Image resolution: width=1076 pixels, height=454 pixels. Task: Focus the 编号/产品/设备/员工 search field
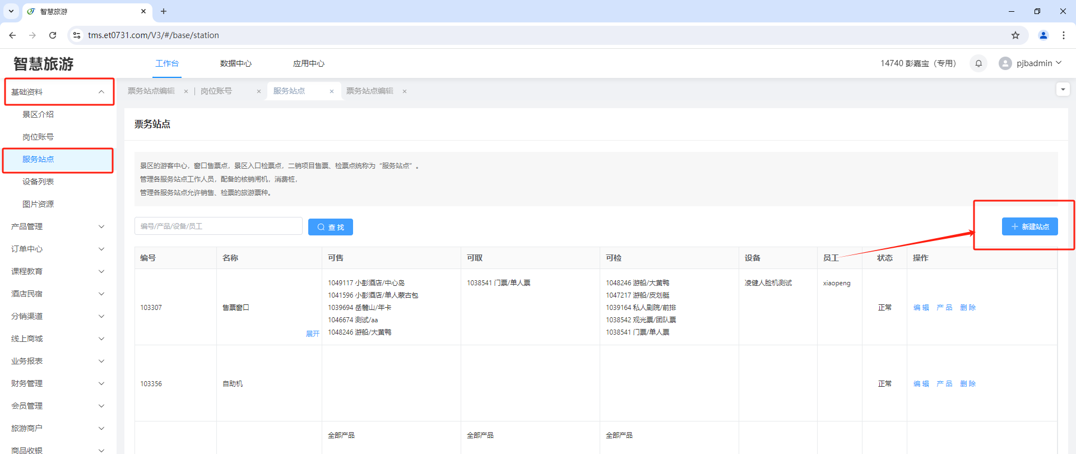tap(219, 226)
